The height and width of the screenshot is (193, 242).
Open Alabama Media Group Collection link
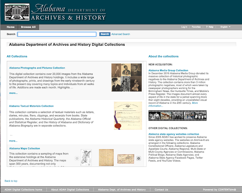coord(168,70)
